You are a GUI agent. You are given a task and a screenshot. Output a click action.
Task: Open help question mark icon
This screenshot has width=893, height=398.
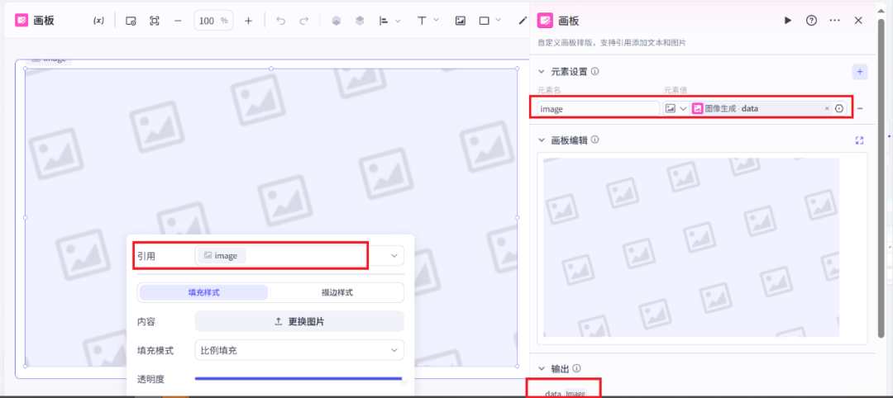click(811, 21)
